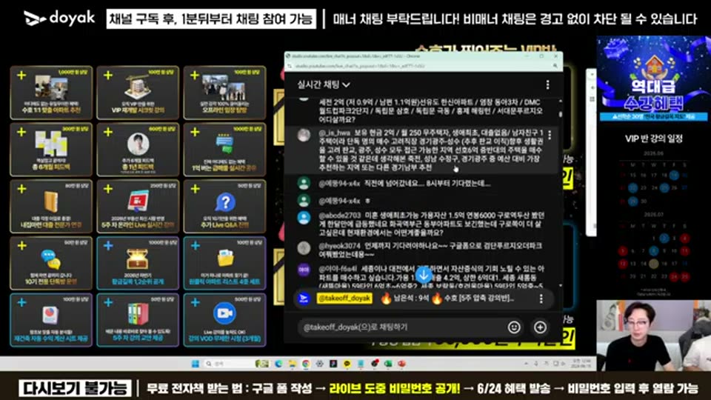This screenshot has height=400, width=711.
Task: Open the emoji picker in chat input
Action: (x=514, y=327)
